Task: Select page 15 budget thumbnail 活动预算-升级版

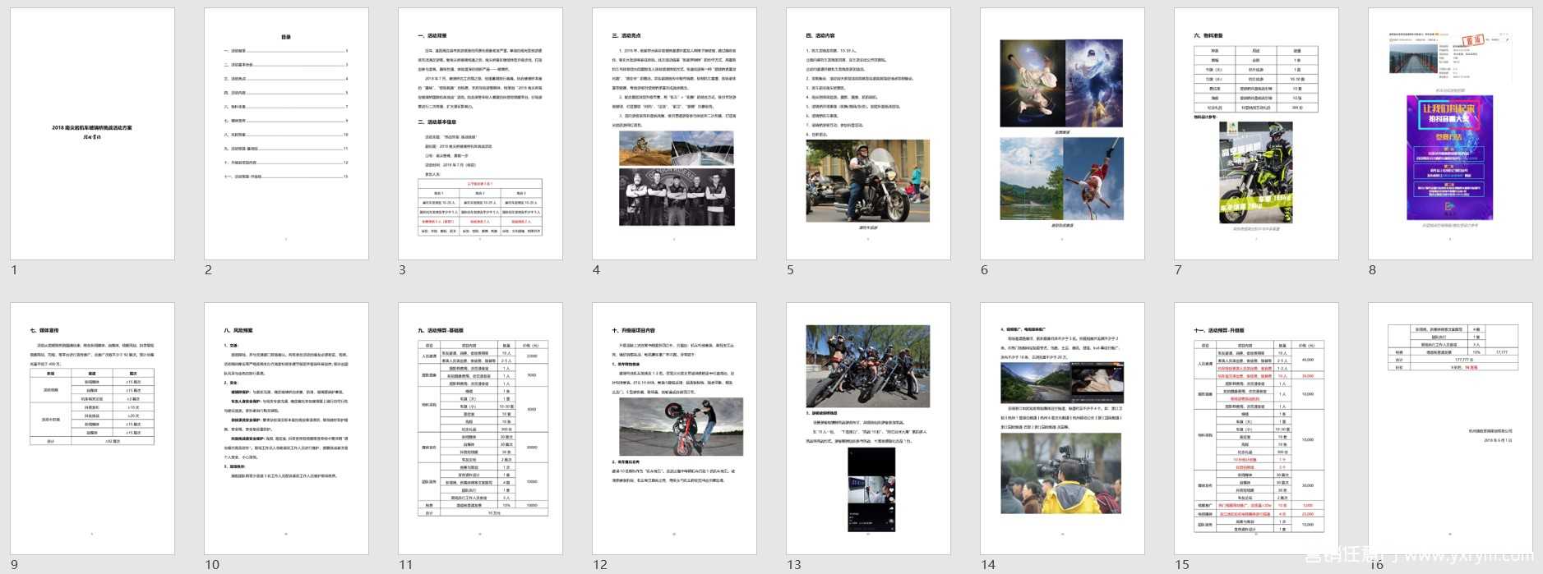Action: [x=1256, y=429]
